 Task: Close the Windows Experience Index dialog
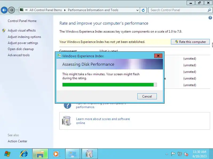pyautogui.click(x=158, y=56)
